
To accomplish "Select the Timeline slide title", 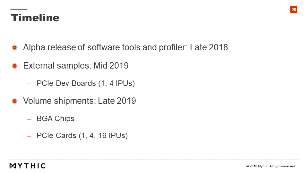I will [x=35, y=18].
